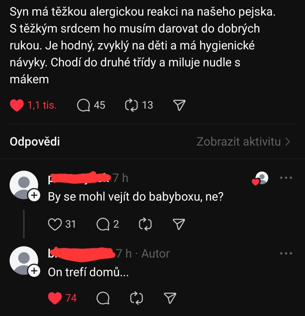Open Zobrazit aktivitu link
This screenshot has width=305, height=316.
click(x=239, y=142)
